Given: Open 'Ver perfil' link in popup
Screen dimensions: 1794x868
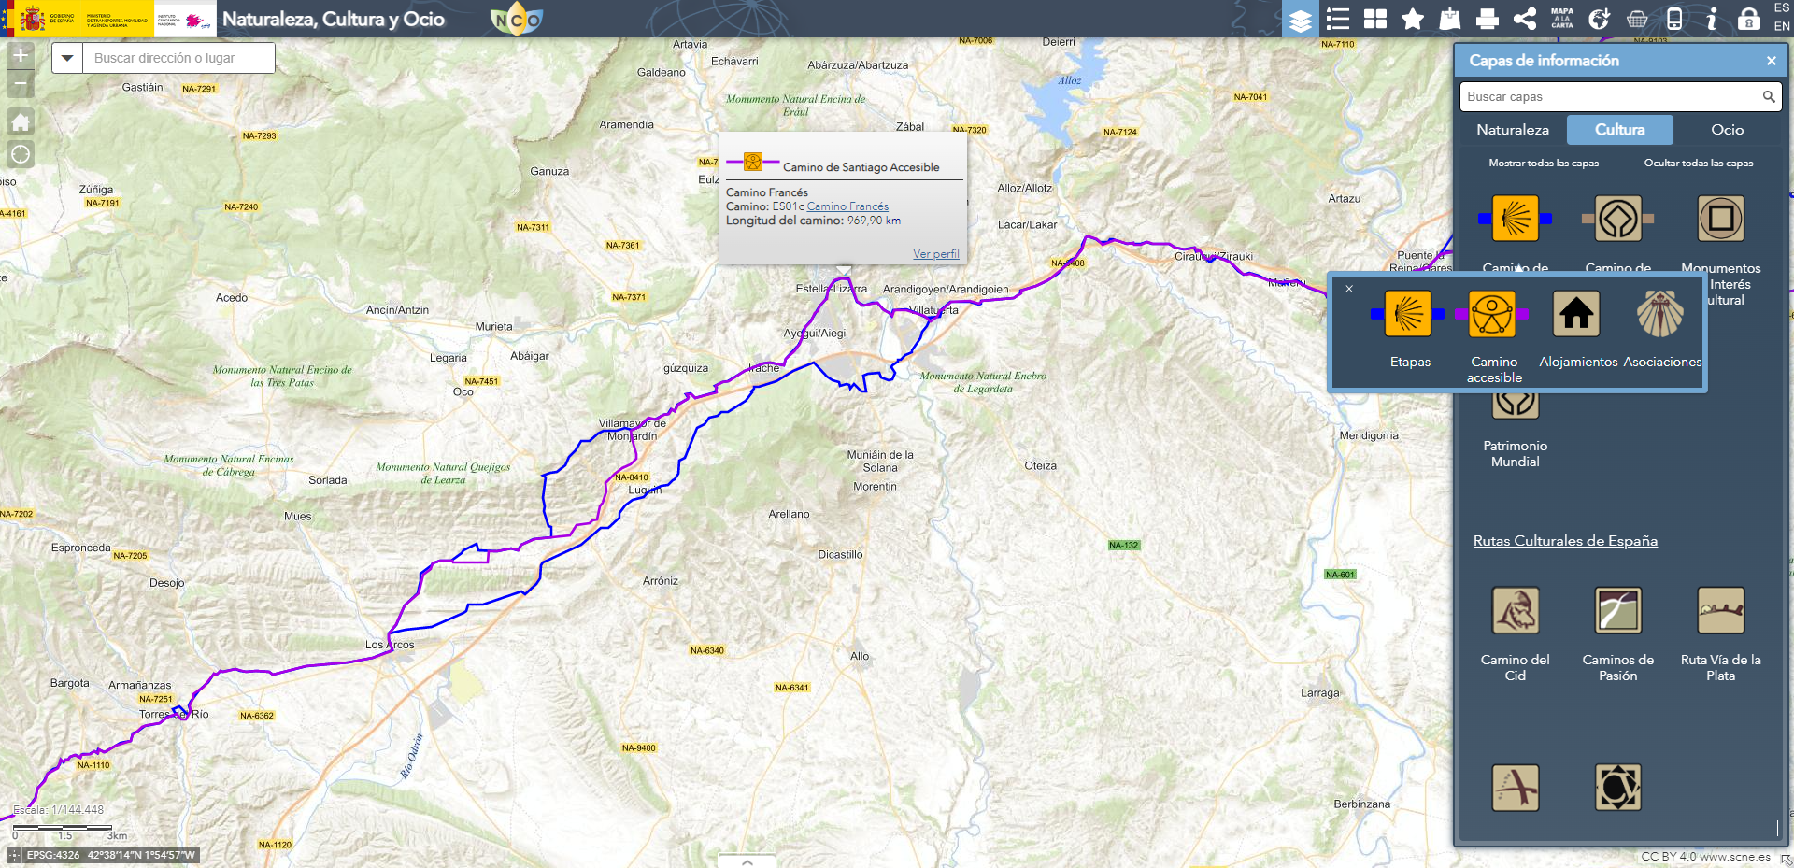Looking at the screenshot, I should 936,254.
